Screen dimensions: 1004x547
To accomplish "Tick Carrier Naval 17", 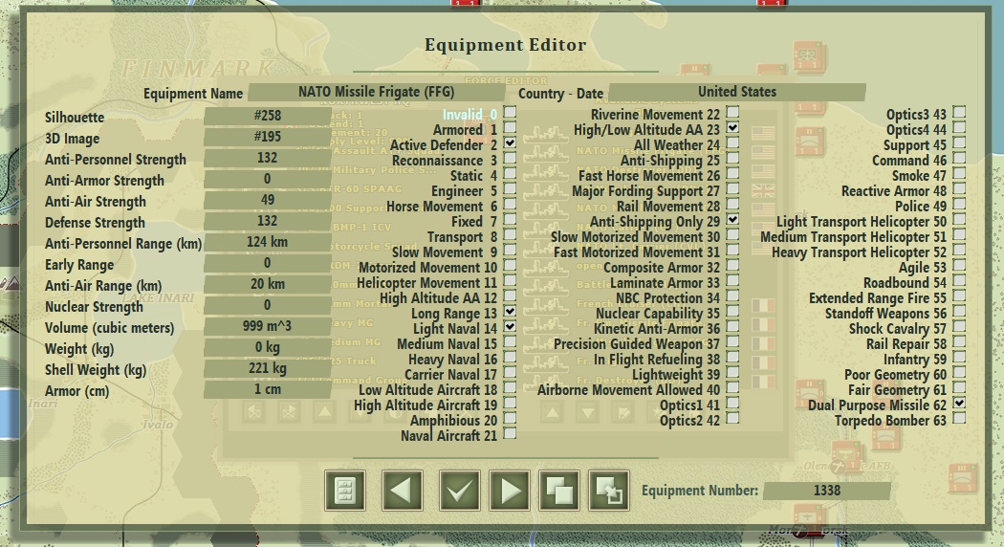I will [510, 372].
